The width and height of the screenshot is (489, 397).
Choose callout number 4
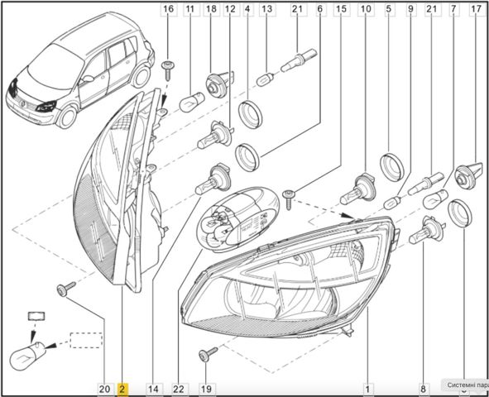pos(247,9)
